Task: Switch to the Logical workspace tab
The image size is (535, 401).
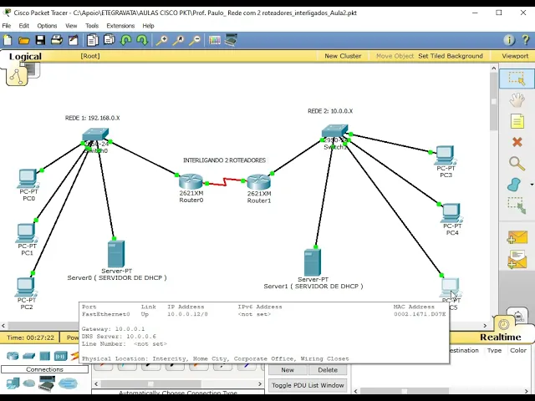Action: click(x=25, y=56)
